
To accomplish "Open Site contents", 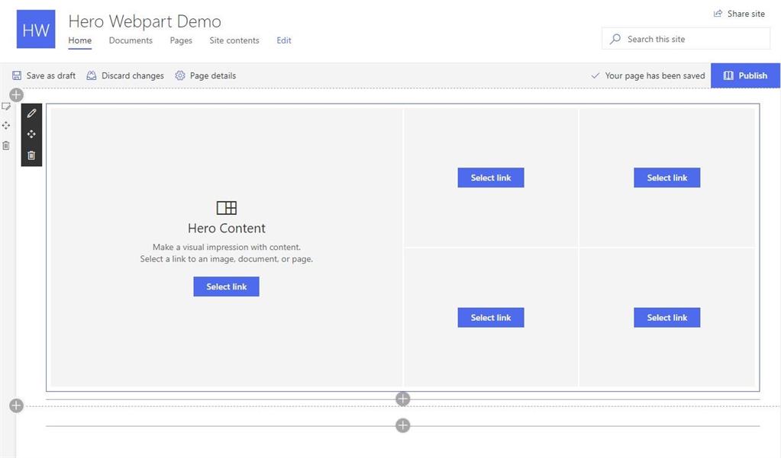I will [x=234, y=40].
